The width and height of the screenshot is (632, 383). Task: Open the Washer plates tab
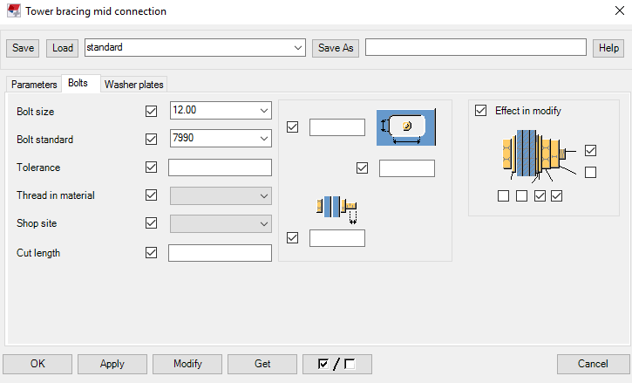tap(133, 85)
